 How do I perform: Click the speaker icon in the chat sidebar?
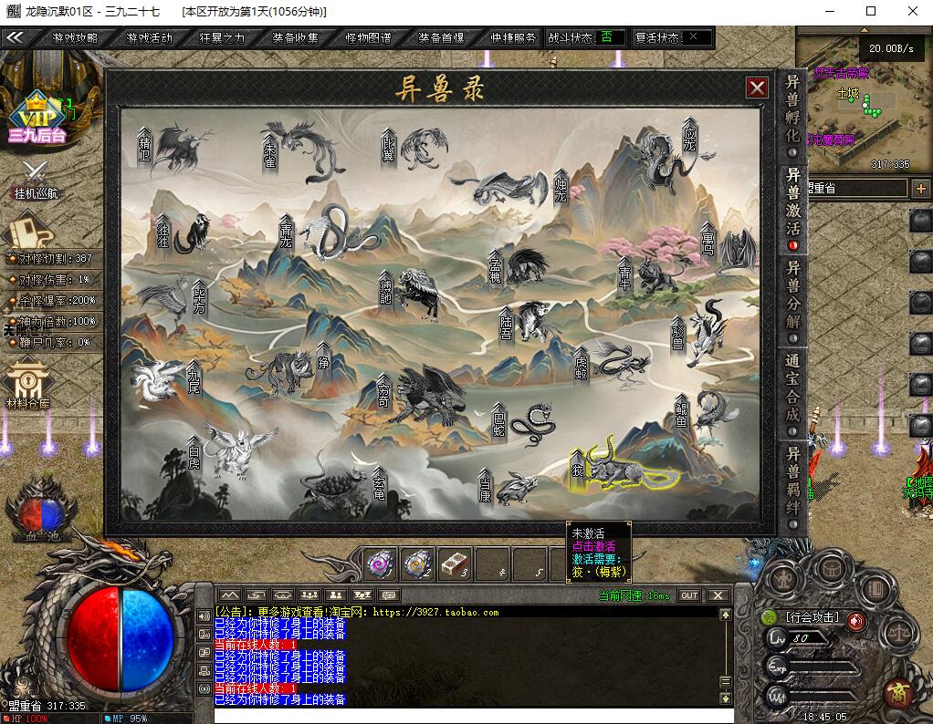point(204,616)
